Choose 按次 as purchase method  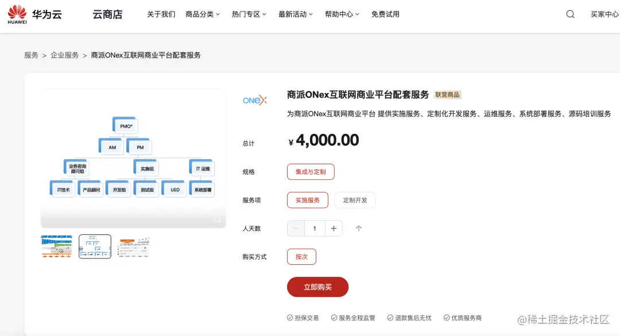[x=301, y=257]
